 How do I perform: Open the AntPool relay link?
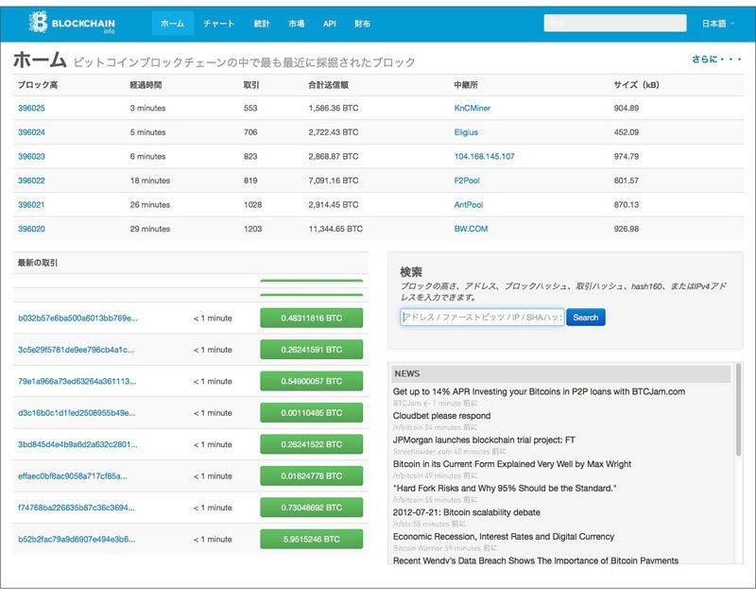468,204
